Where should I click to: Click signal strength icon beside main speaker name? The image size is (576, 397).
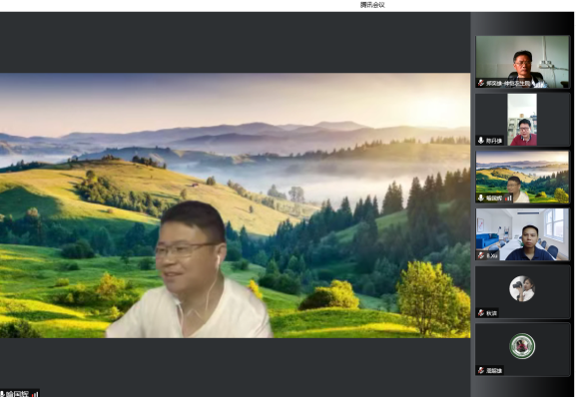pos(35,394)
